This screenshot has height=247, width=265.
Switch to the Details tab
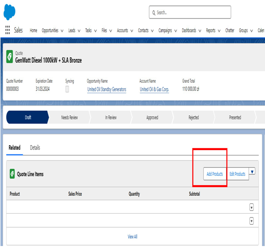35,148
